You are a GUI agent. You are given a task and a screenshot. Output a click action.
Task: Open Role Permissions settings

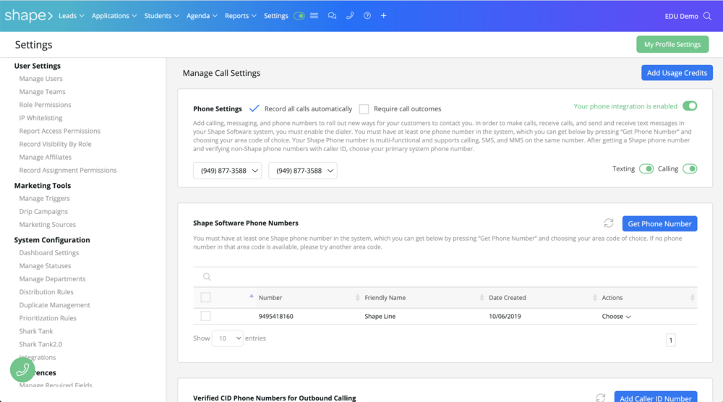pos(45,105)
